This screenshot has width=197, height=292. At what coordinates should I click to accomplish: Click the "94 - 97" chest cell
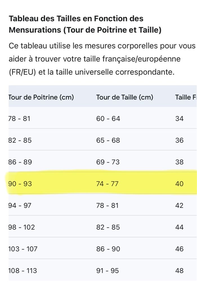[x=20, y=205]
